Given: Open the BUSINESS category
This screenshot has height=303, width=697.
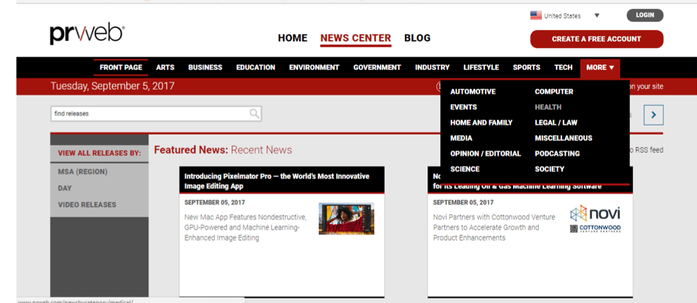Looking at the screenshot, I should (206, 67).
